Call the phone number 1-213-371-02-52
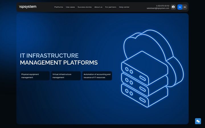205x128 pixels. 163,6
